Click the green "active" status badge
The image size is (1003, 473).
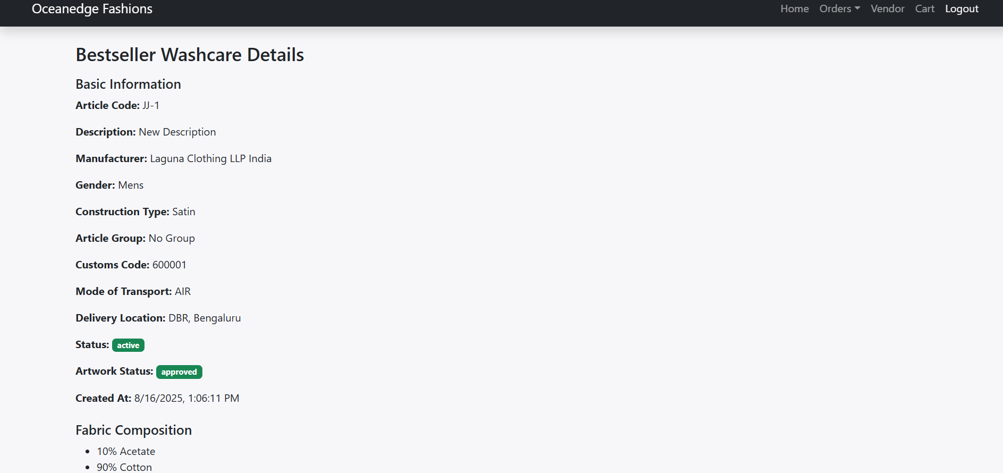tap(128, 345)
